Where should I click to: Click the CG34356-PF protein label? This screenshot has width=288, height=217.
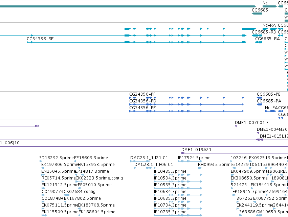pos(142,94)
